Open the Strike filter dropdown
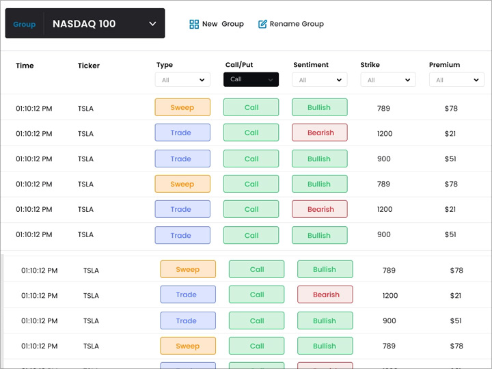The width and height of the screenshot is (492, 369). (387, 80)
